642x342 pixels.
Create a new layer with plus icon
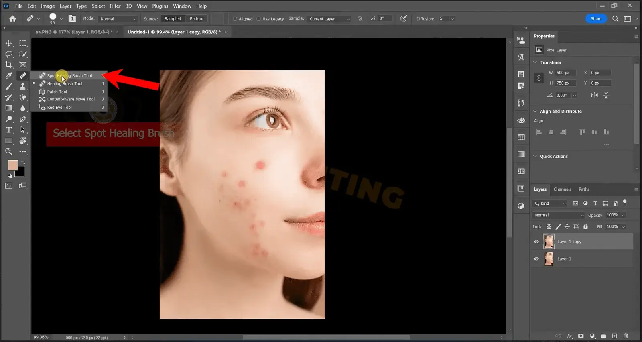click(614, 336)
